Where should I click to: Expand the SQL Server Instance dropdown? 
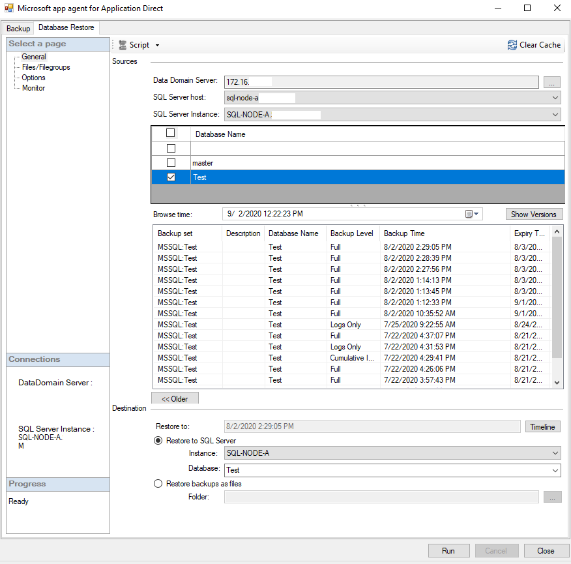(x=555, y=114)
